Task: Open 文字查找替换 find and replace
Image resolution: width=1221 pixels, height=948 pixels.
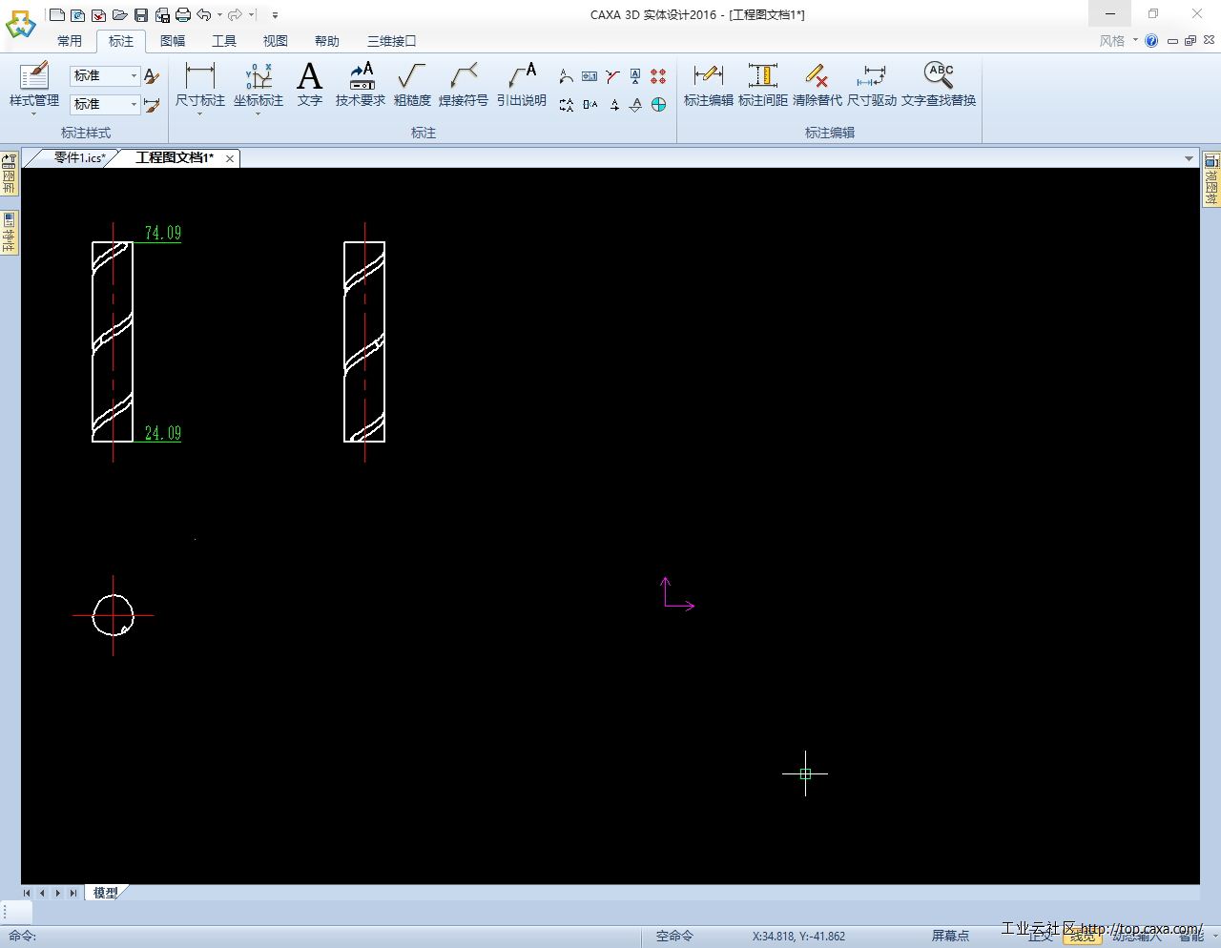Action: pos(938,84)
